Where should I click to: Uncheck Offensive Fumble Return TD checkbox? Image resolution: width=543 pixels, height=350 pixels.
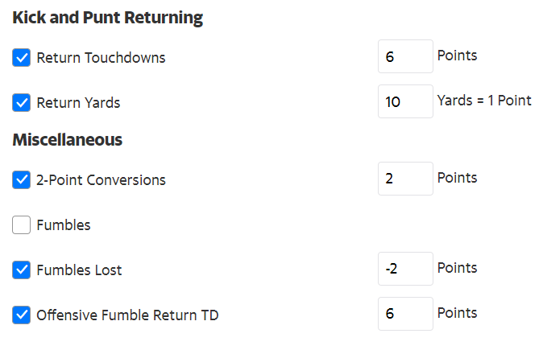22,315
